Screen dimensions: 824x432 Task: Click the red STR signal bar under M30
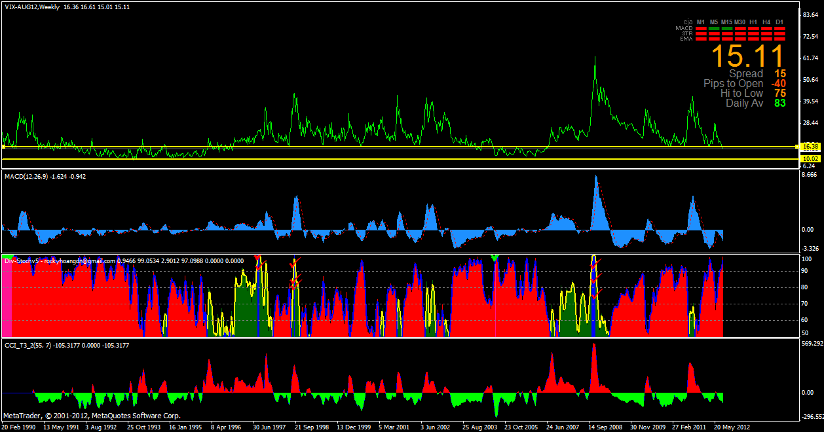click(740, 33)
